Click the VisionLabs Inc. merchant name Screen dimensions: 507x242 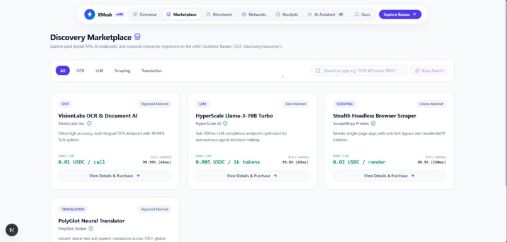point(72,123)
